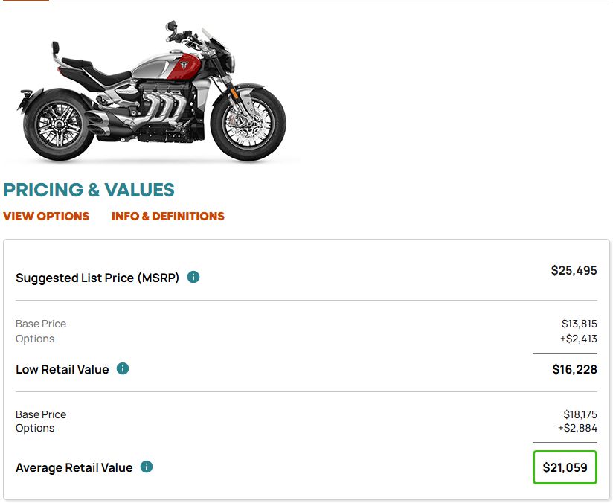
Task: Click the $25,495 MSRP amount
Action: coord(574,270)
